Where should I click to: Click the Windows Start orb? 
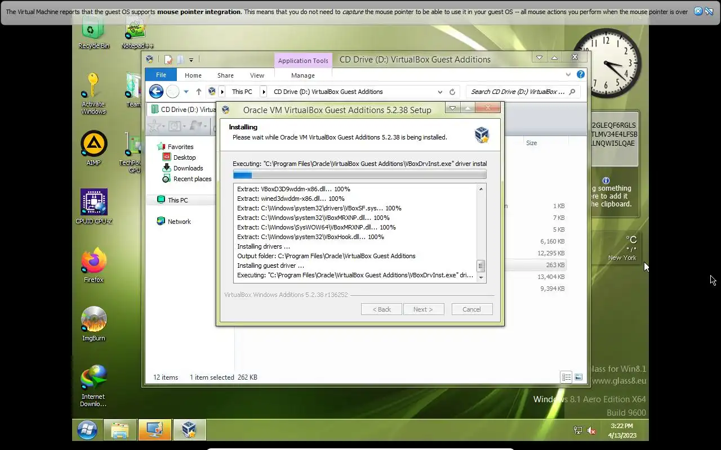coord(87,430)
